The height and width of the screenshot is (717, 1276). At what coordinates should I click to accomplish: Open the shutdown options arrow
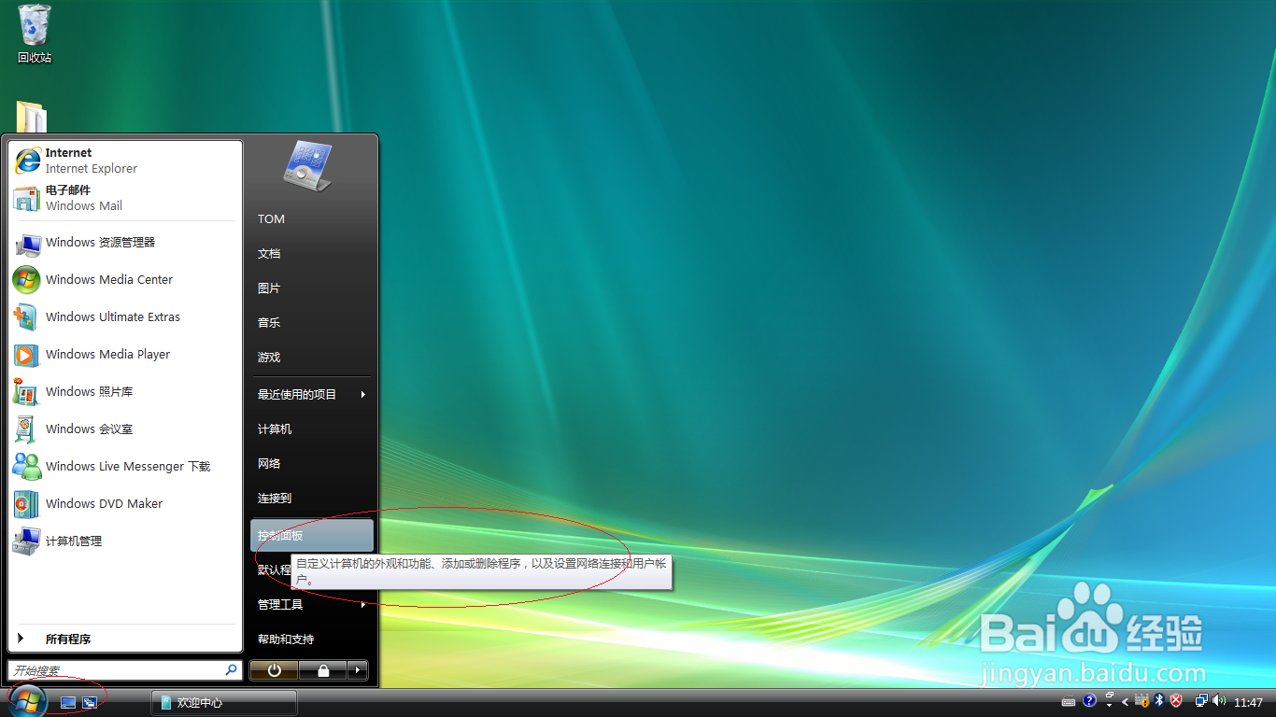(x=358, y=670)
